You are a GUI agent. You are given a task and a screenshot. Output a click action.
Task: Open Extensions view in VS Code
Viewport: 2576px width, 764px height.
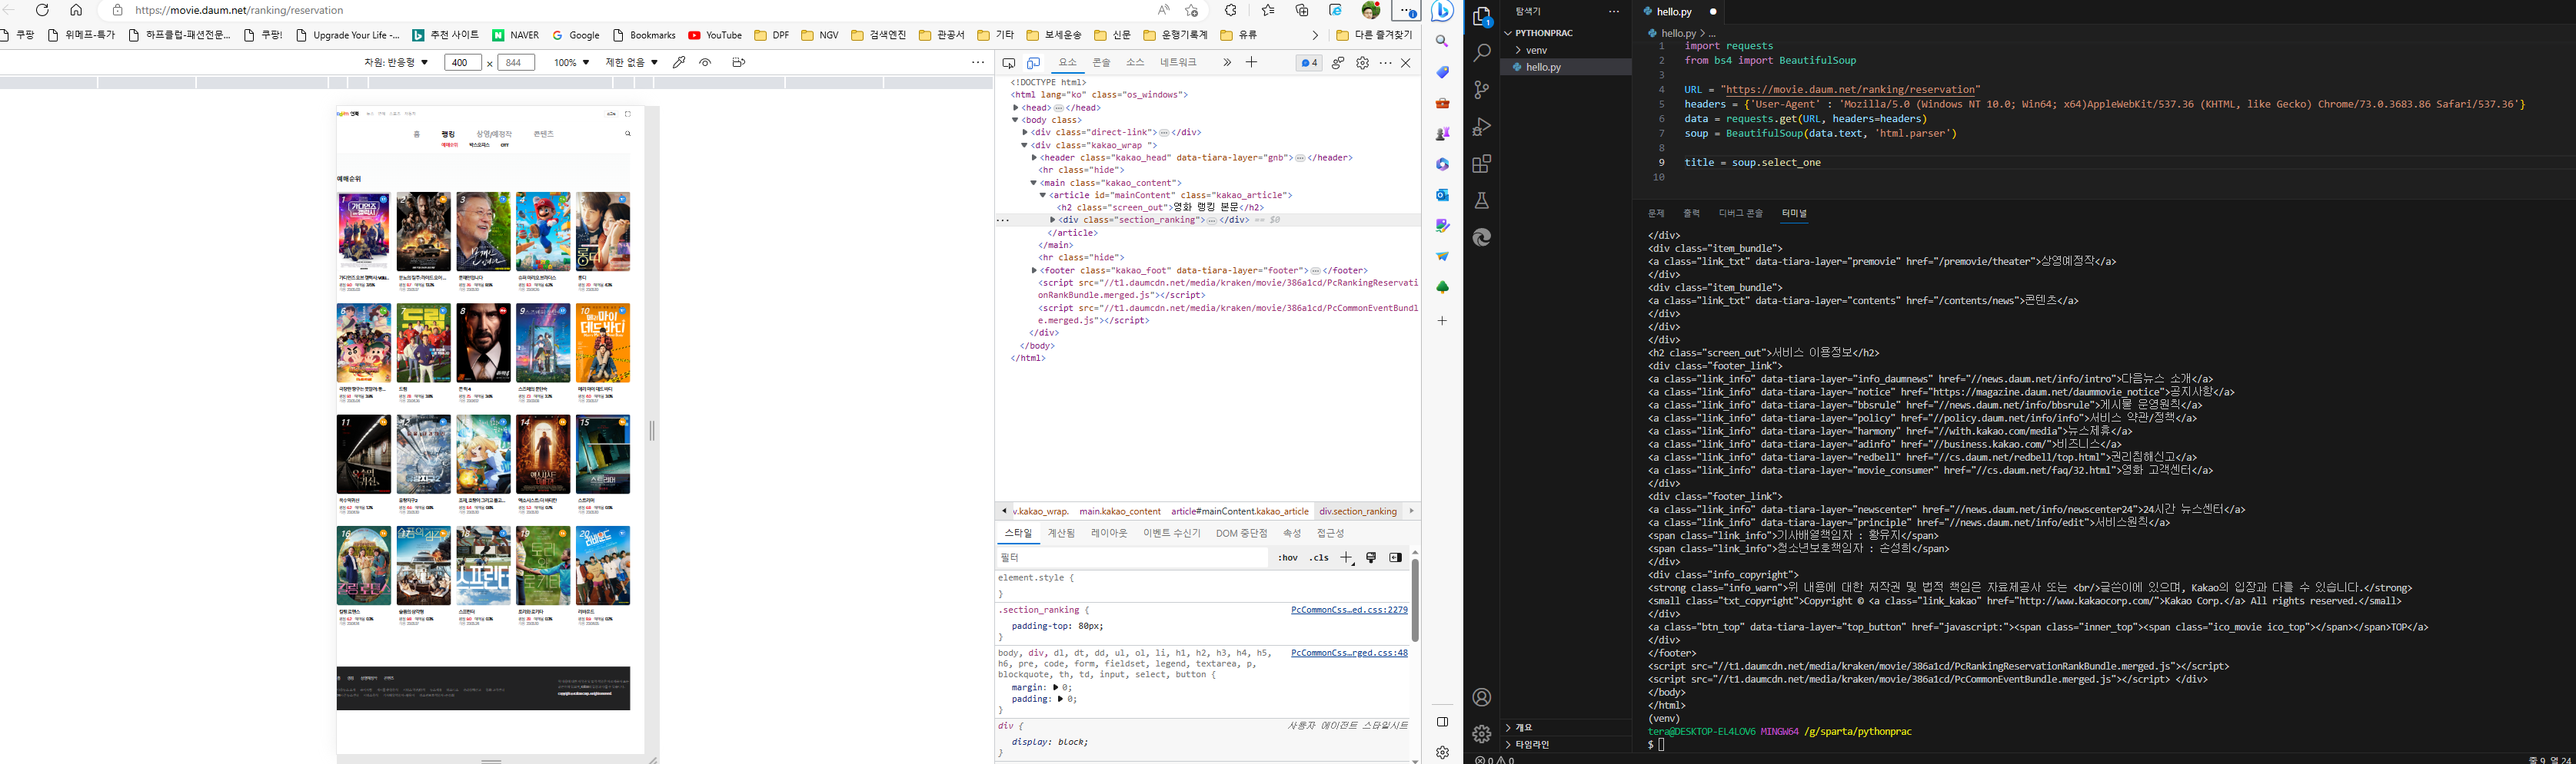1482,164
